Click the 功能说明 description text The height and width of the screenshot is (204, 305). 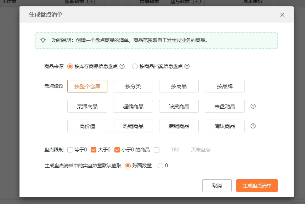coord(130,40)
